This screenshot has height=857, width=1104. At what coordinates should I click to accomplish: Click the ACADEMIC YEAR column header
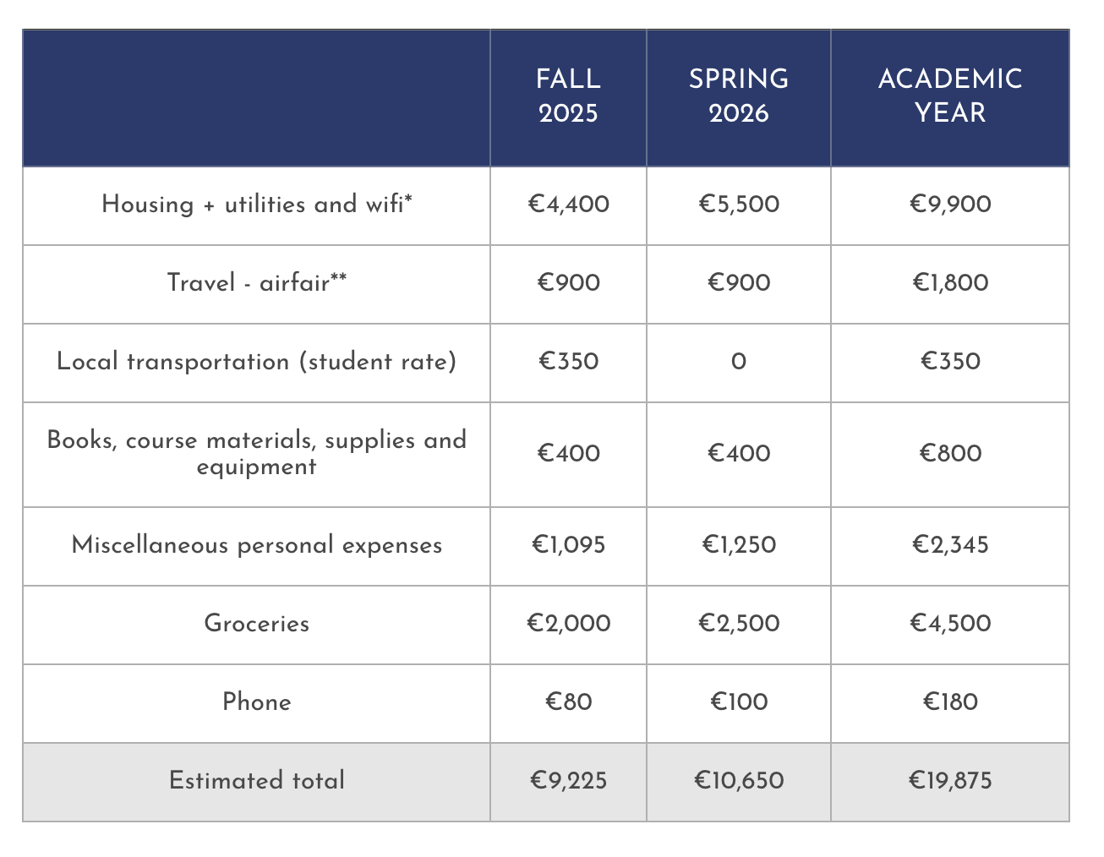pos(949,96)
